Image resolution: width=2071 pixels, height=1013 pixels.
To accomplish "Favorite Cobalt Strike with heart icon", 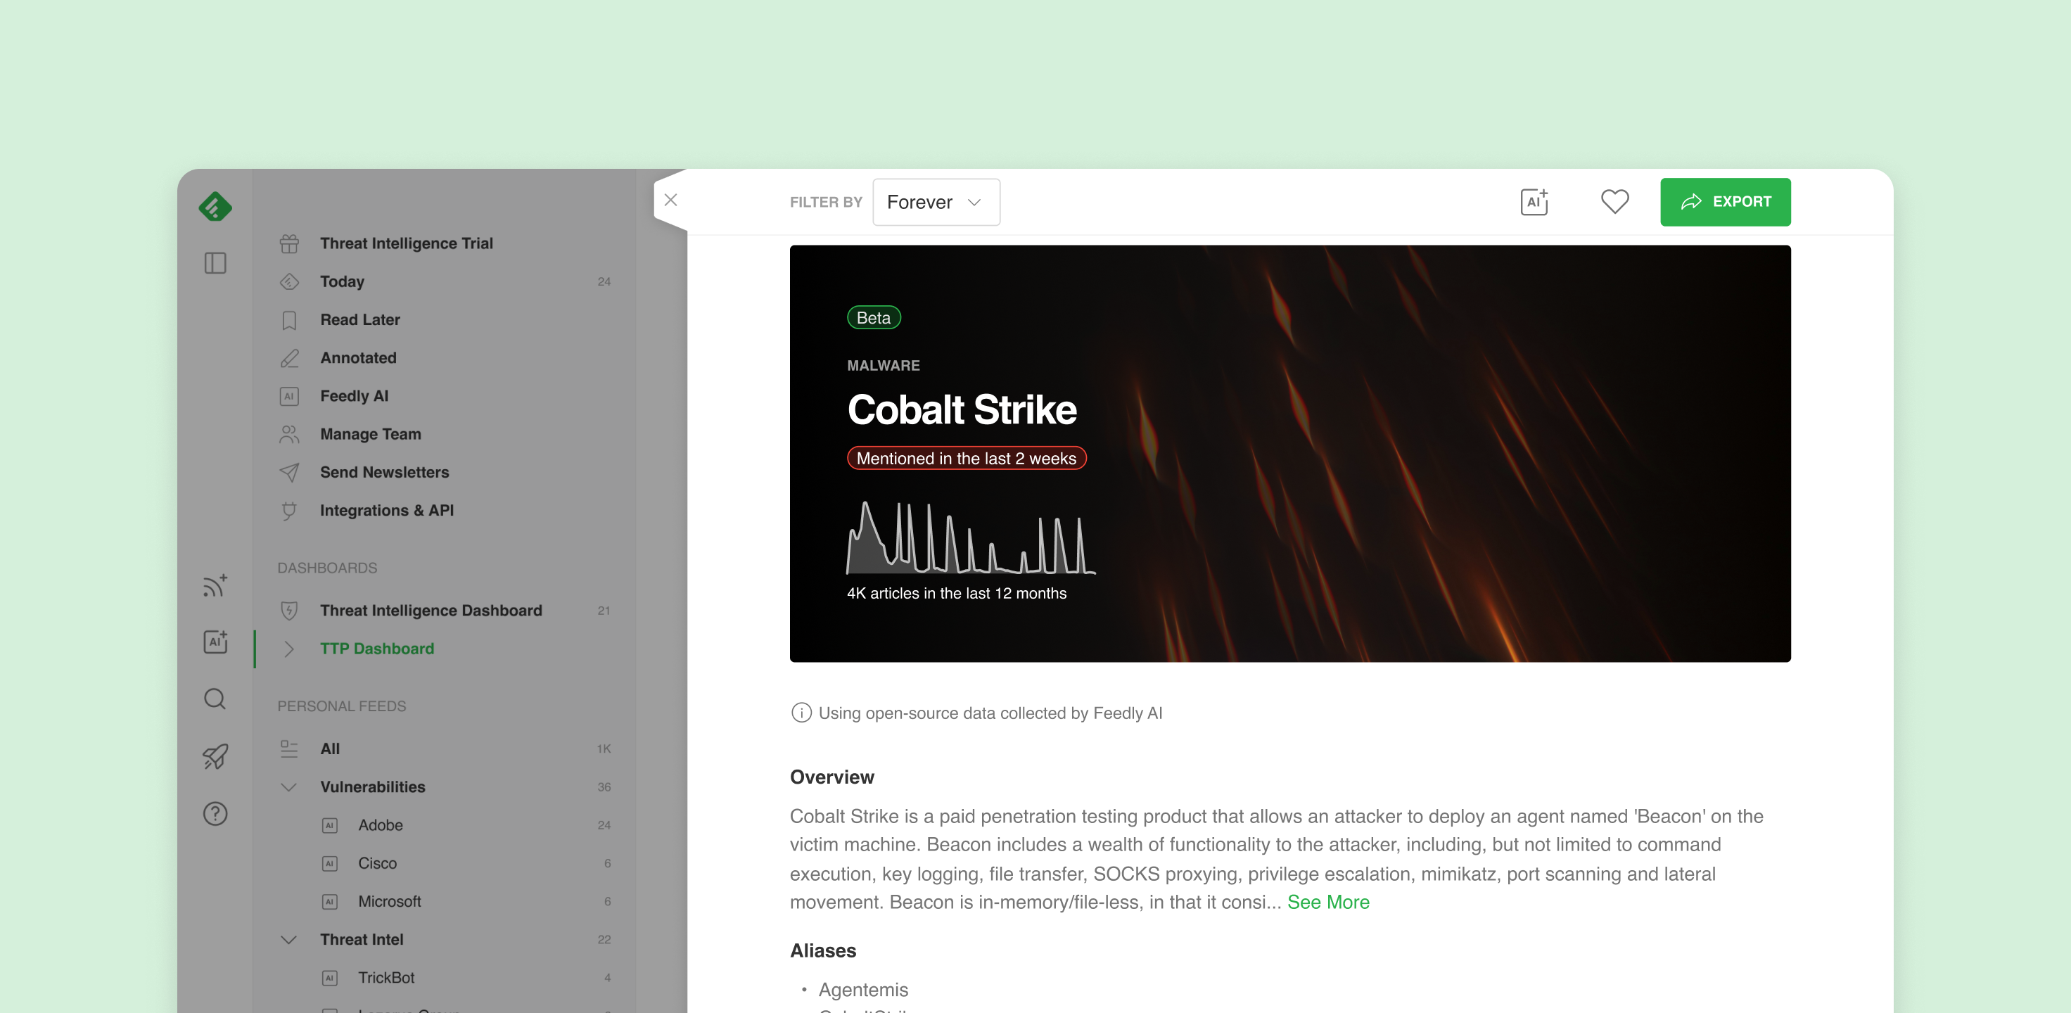I will point(1614,201).
